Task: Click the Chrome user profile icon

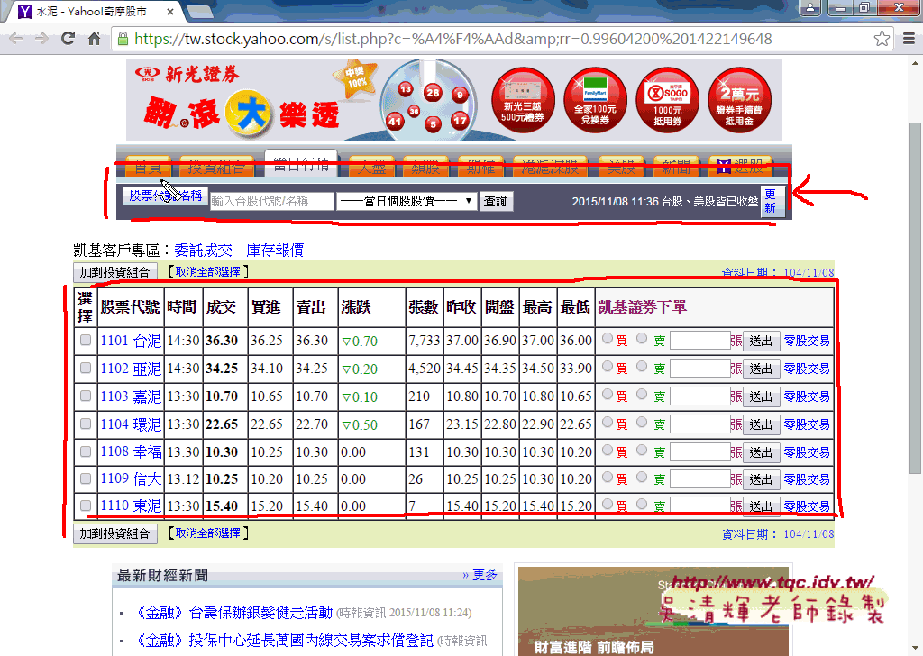Action: pos(810,7)
